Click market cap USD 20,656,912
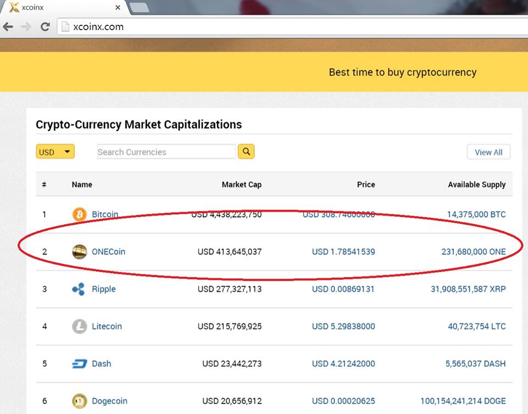Image resolution: width=528 pixels, height=414 pixels. pos(232,401)
